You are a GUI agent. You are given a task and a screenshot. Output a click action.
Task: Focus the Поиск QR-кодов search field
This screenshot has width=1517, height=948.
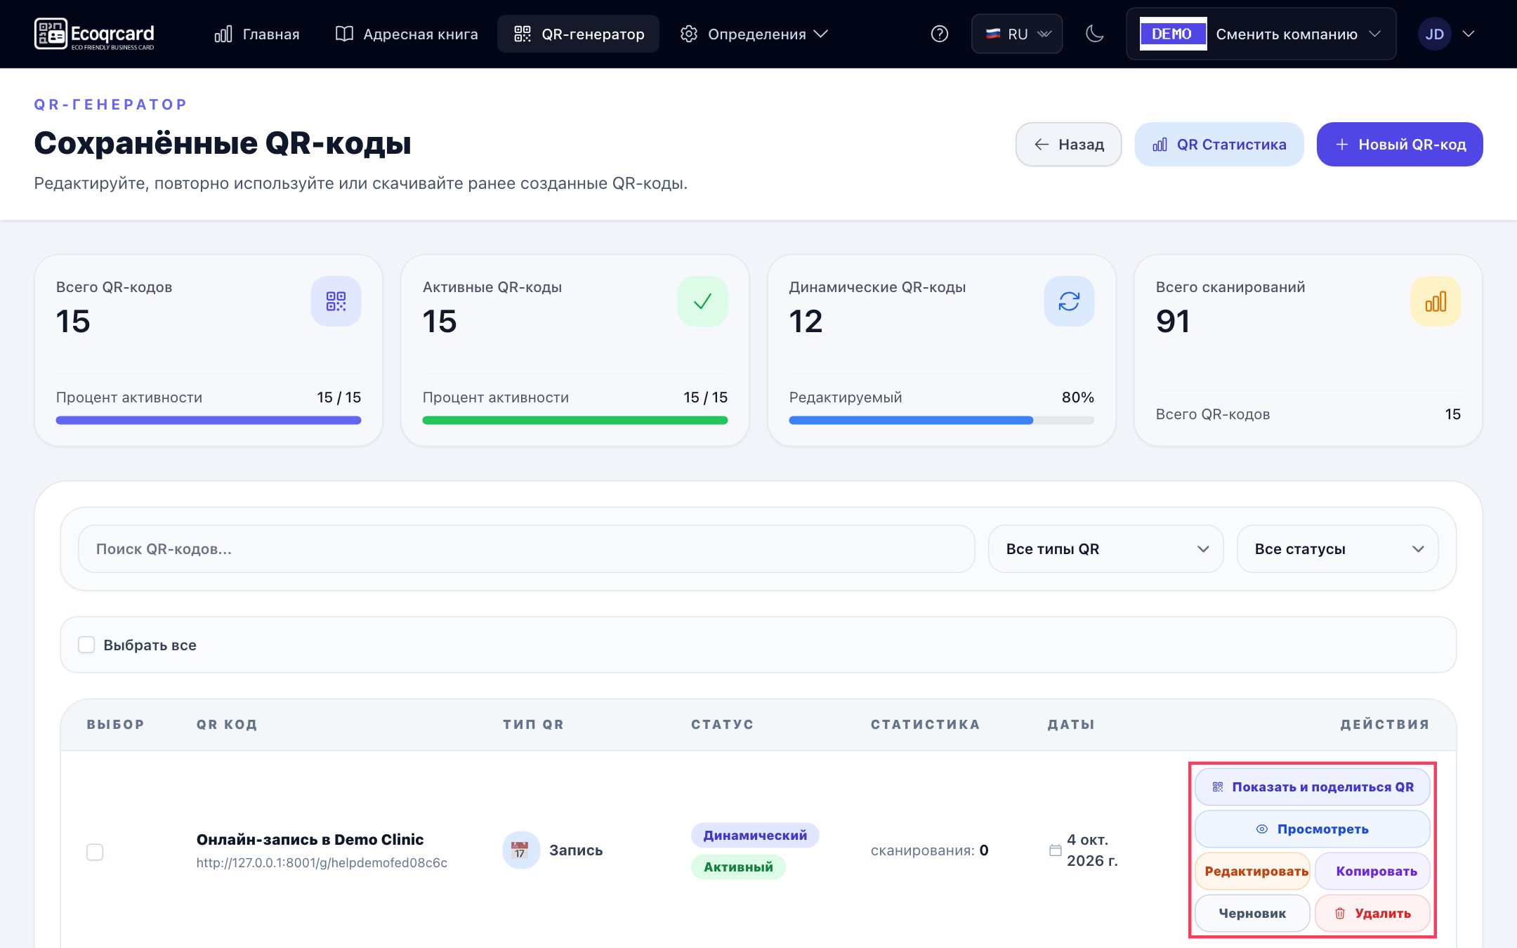tap(527, 549)
